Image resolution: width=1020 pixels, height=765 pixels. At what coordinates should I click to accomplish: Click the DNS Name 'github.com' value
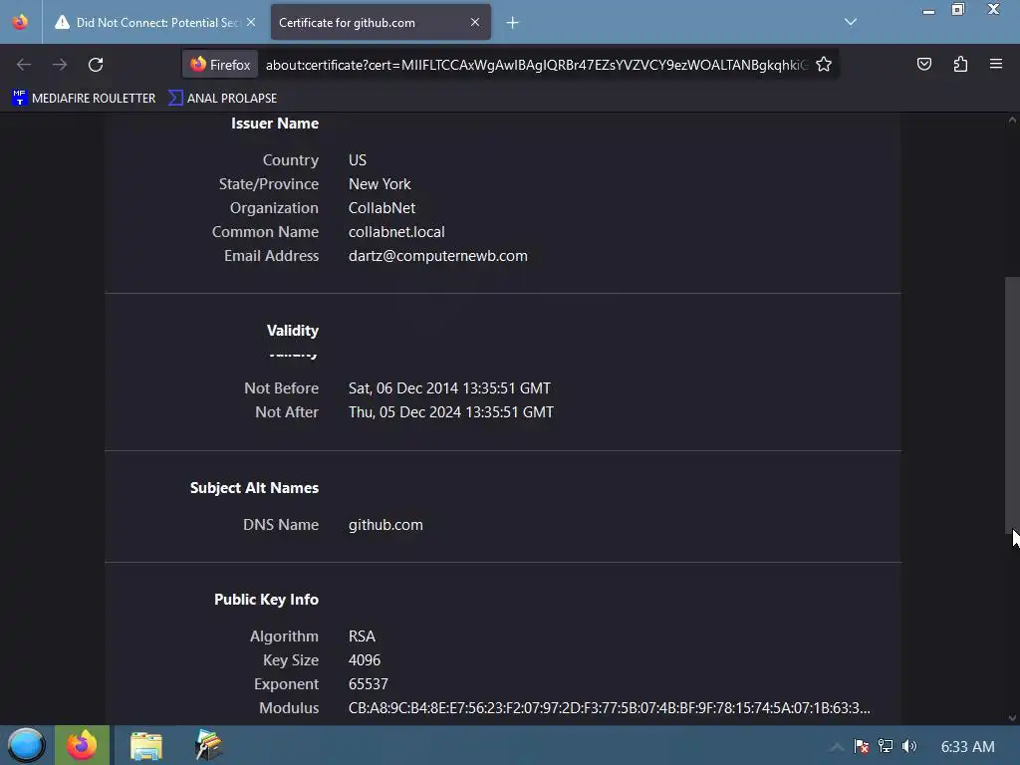(x=385, y=525)
